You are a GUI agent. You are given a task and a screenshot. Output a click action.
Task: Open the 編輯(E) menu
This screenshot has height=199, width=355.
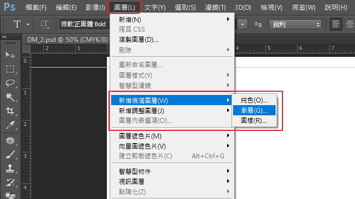point(66,8)
